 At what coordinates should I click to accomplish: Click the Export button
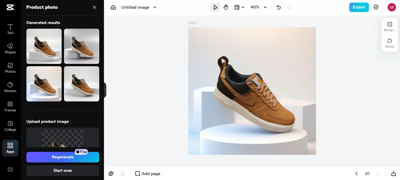tap(359, 7)
